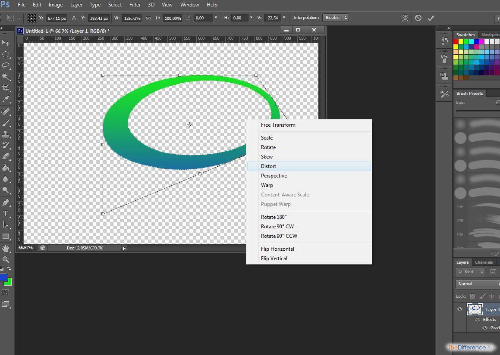The image size is (500, 355).
Task: Open the Kind layer filter dropdown
Action: [471, 271]
